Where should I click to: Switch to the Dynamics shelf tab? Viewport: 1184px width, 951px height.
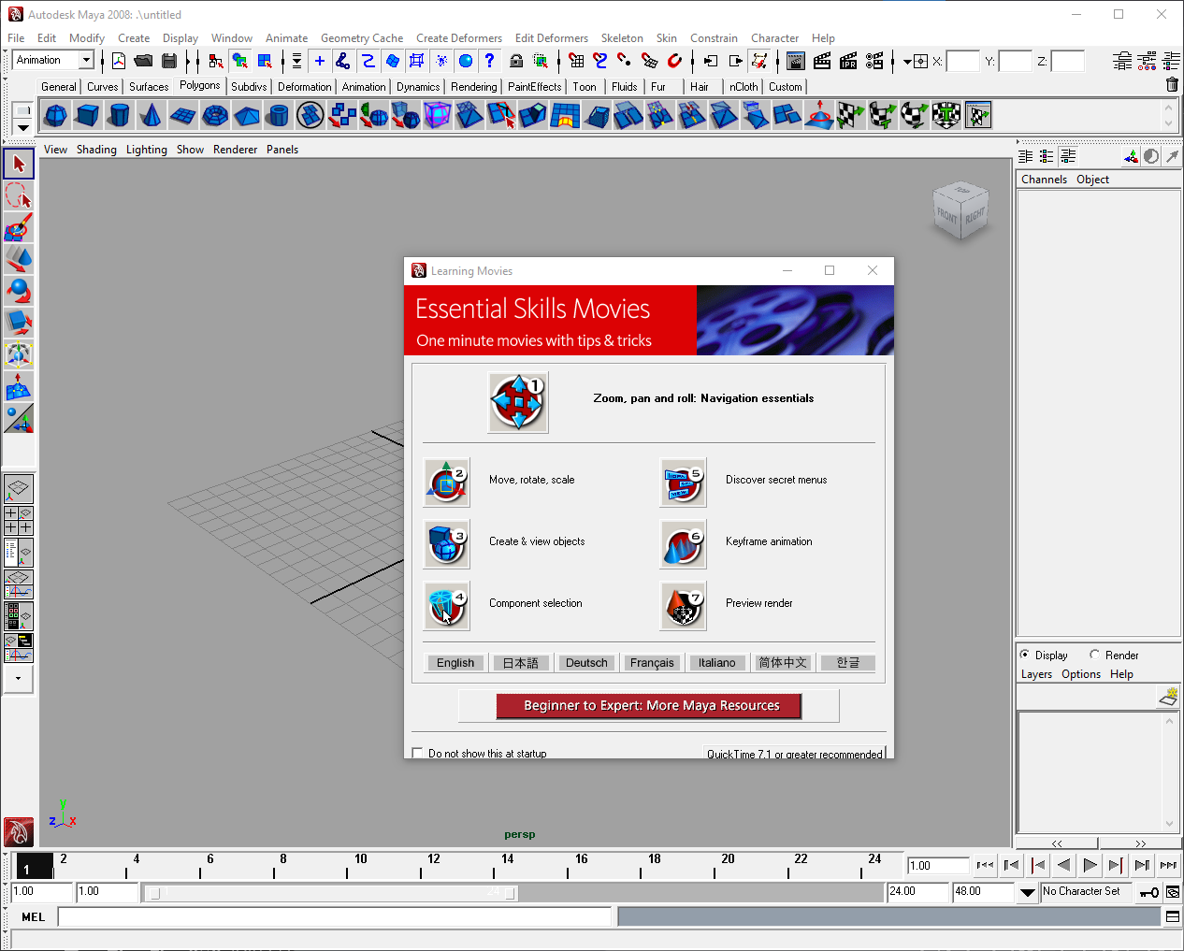tap(418, 87)
